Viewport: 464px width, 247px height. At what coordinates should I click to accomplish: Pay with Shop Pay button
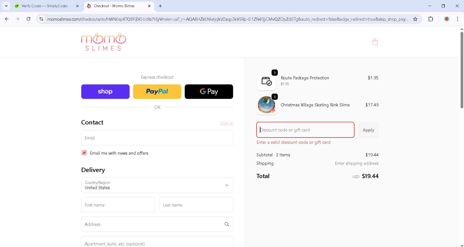click(105, 92)
